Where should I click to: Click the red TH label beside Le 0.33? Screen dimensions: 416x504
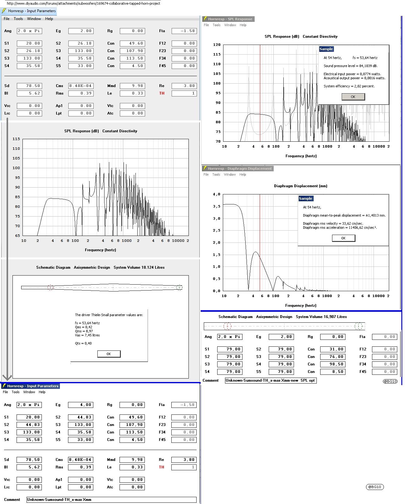[x=162, y=93]
